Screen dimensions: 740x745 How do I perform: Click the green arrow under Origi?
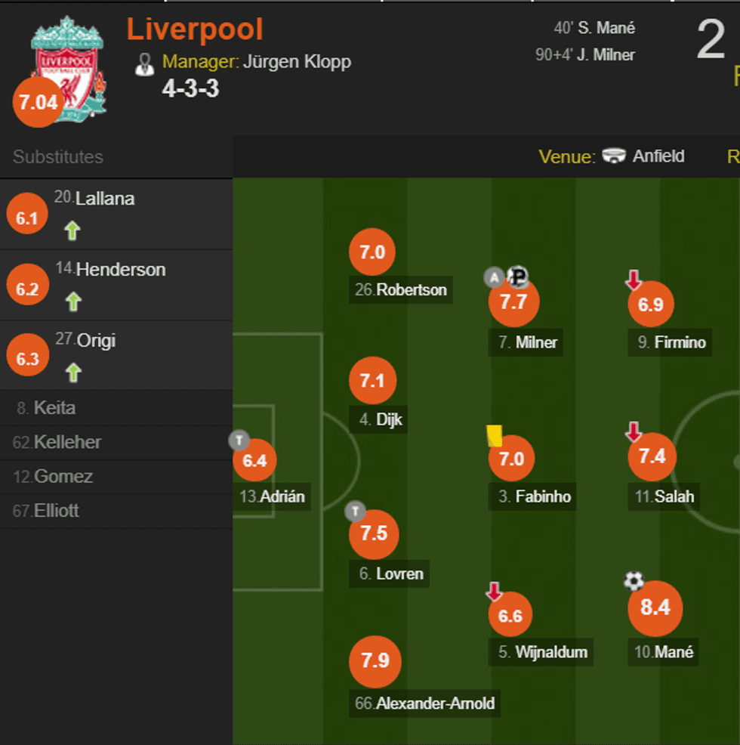(72, 372)
